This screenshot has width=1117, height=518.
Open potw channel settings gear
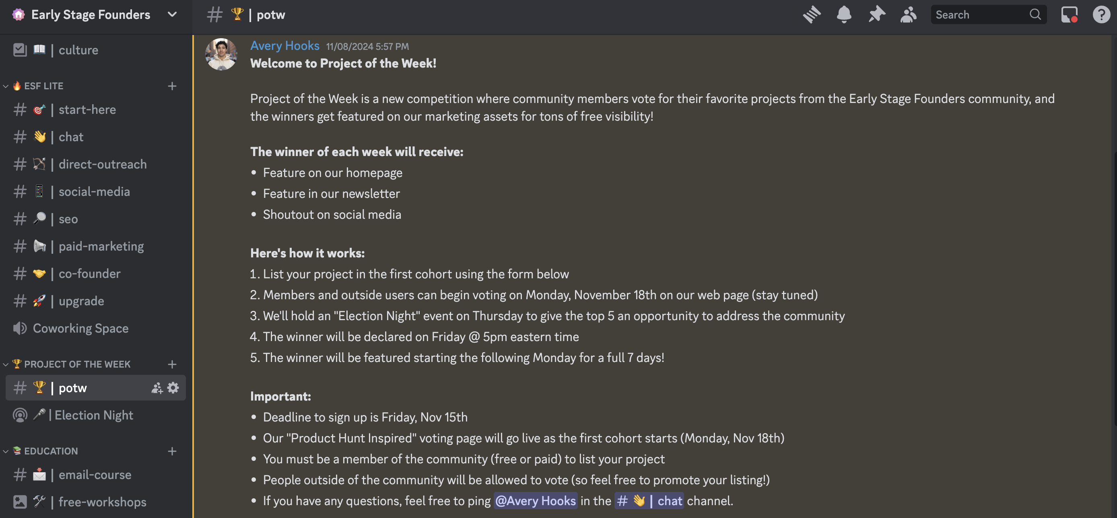(173, 388)
